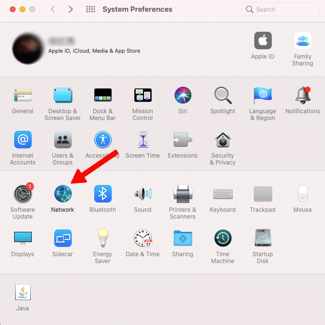Close the System Preferences window

[13, 9]
